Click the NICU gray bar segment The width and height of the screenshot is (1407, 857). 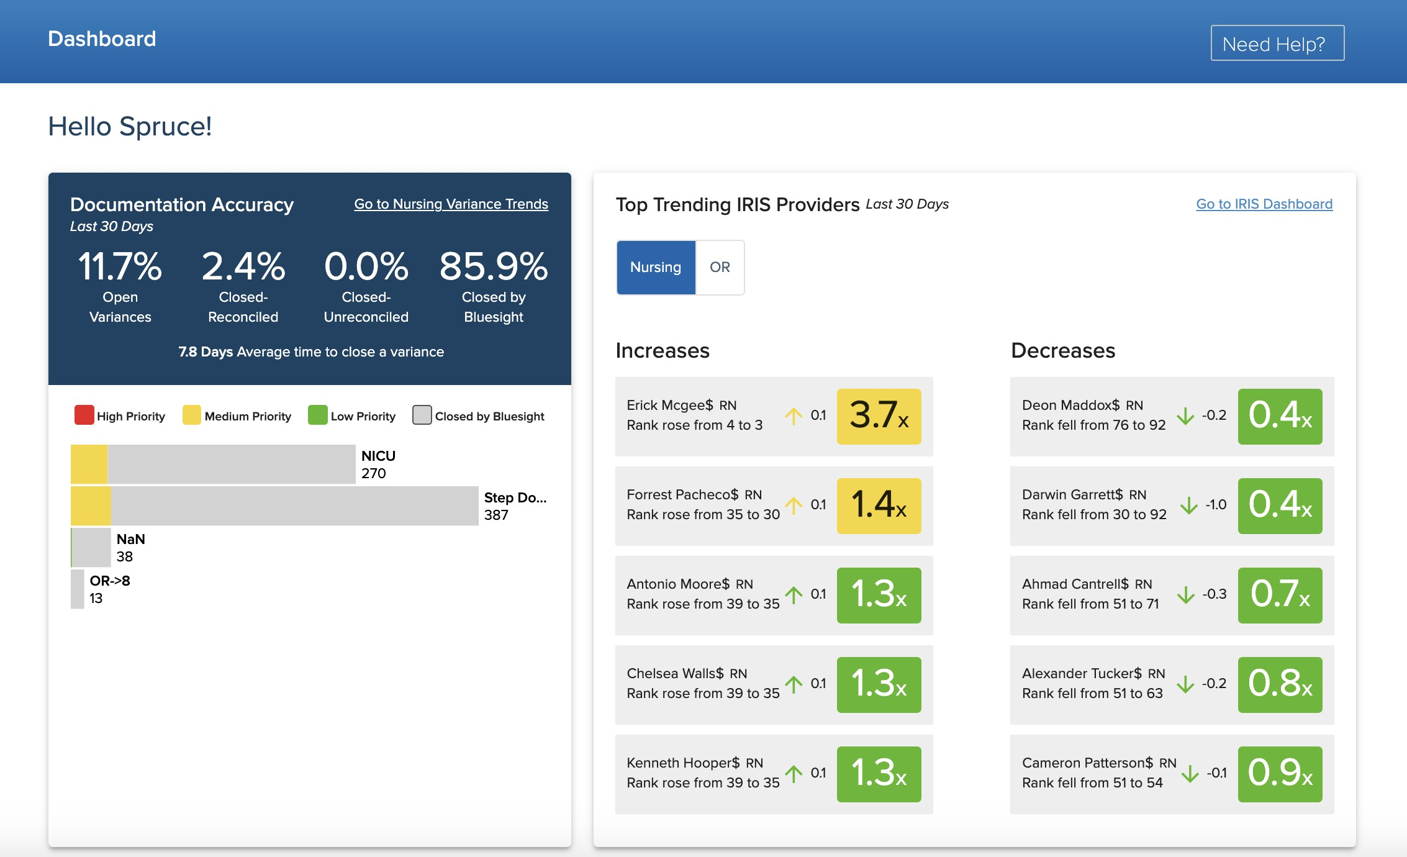pyautogui.click(x=231, y=464)
